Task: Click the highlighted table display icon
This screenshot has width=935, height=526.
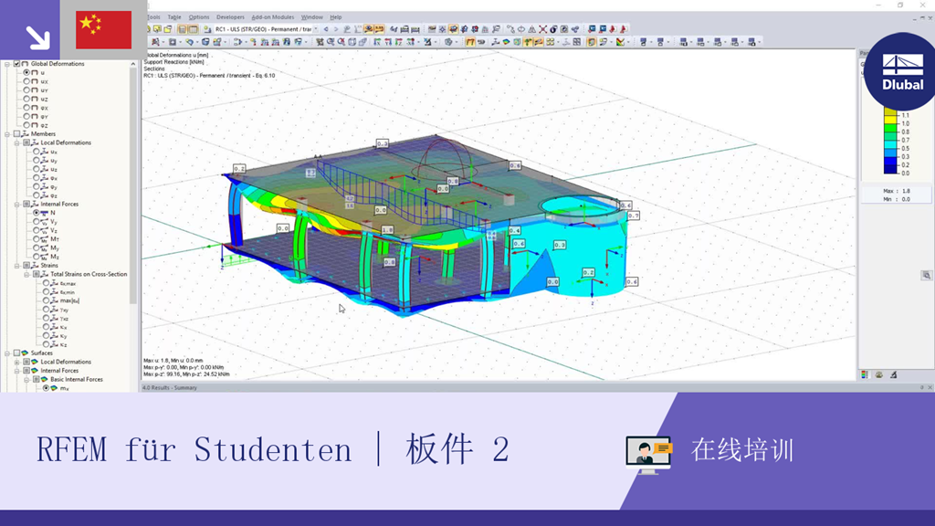Action: point(183,29)
